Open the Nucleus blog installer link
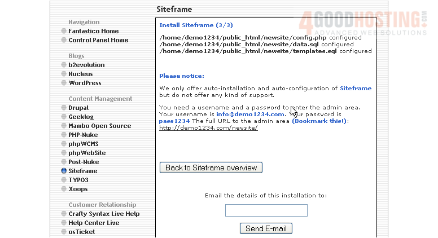This screenshot has height=238, width=438. point(81,74)
